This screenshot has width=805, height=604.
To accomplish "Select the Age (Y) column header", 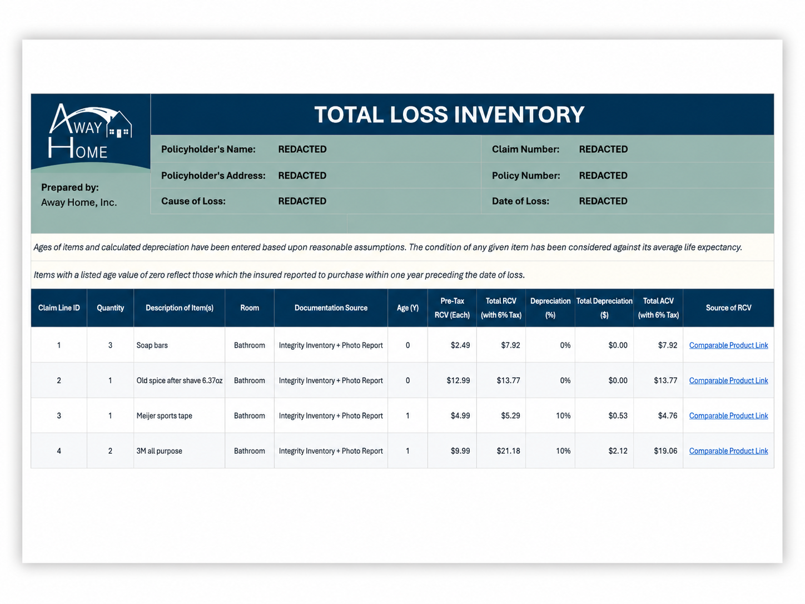I will 408,308.
